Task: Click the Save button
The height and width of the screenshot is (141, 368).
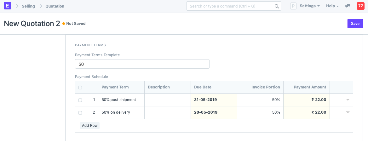Action: tap(355, 24)
